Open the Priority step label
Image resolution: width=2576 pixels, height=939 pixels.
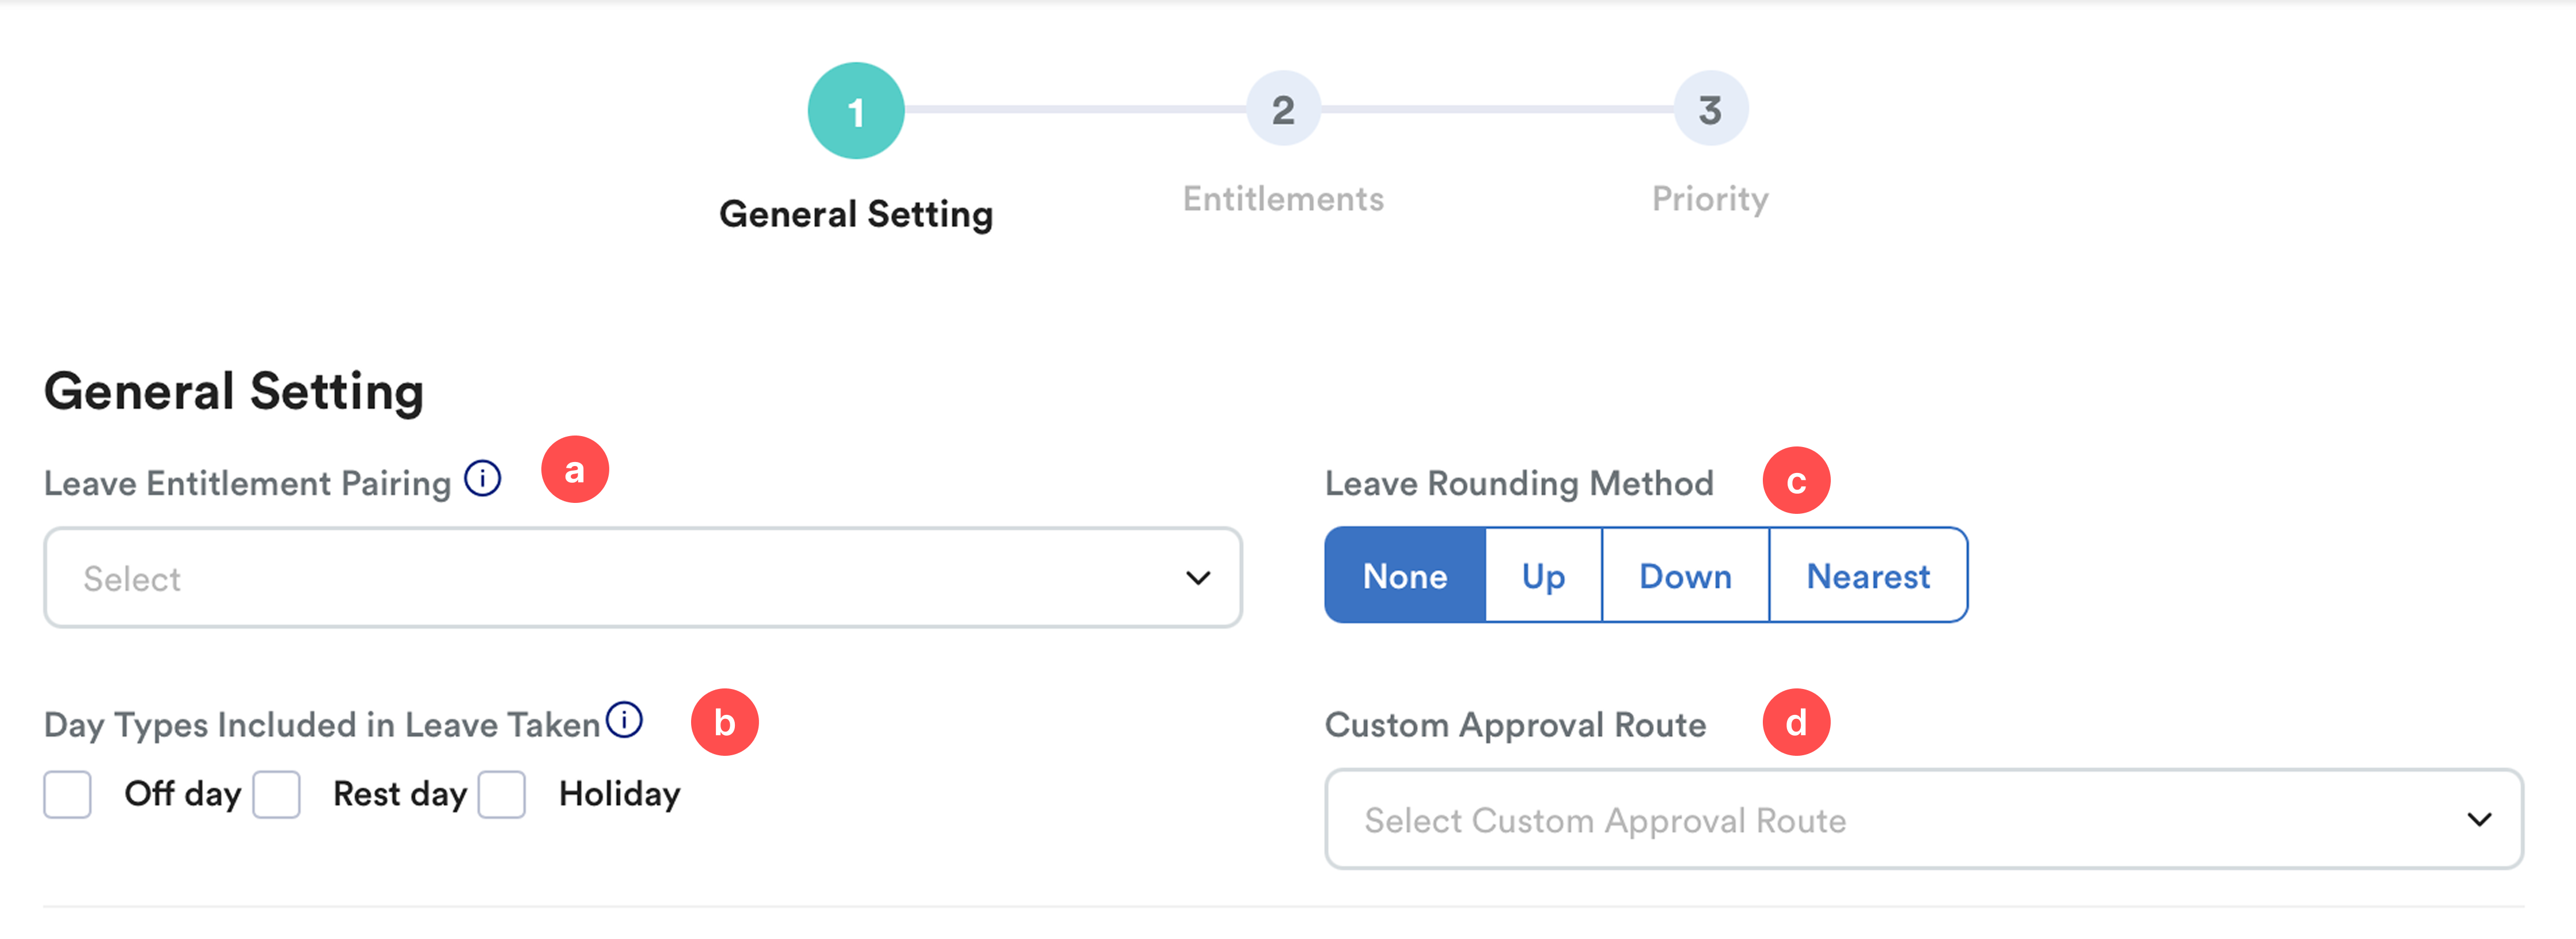coord(1710,199)
